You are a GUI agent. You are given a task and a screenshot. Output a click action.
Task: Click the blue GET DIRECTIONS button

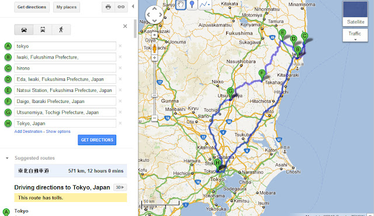[x=97, y=140]
